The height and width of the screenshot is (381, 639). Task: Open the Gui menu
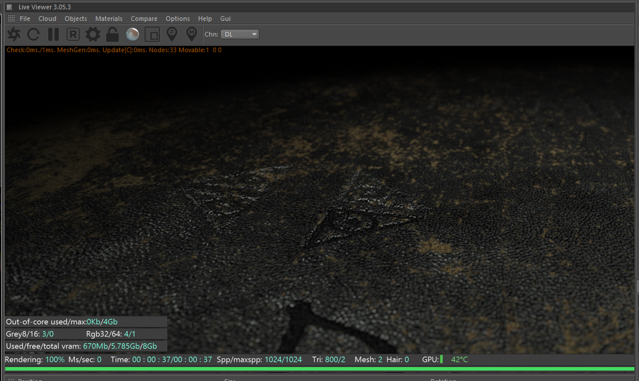coord(225,19)
